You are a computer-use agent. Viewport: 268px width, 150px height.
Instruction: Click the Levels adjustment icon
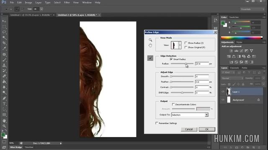click(236, 51)
